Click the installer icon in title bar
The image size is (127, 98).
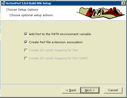(4, 3)
